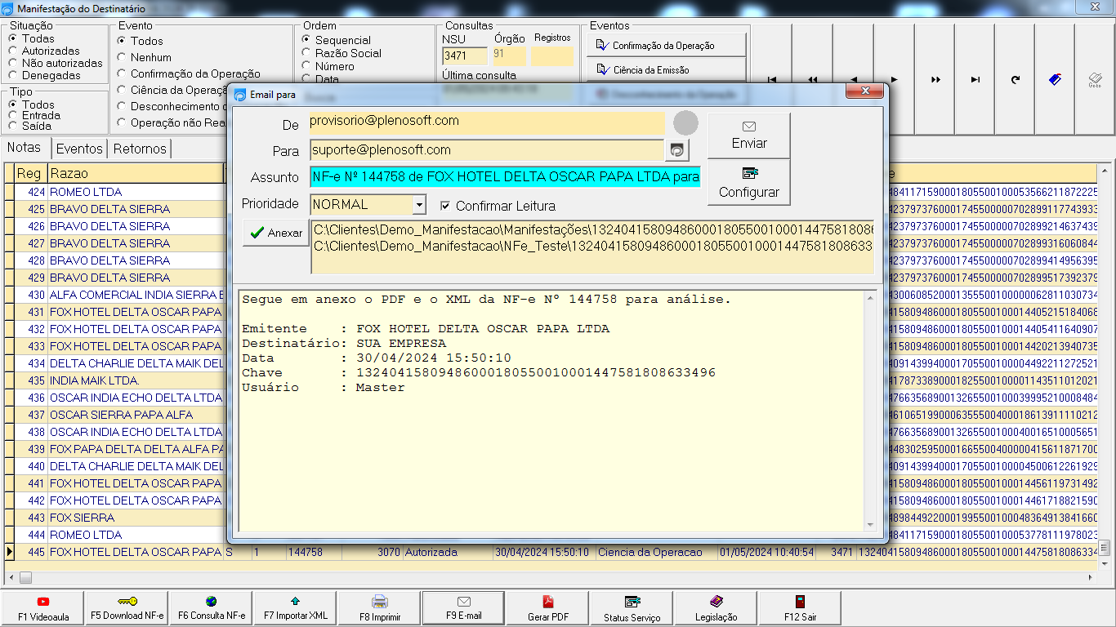Viewport: 1116px width, 627px height.
Task: Click the envelope Enviar button to send email
Action: pyautogui.click(x=749, y=136)
